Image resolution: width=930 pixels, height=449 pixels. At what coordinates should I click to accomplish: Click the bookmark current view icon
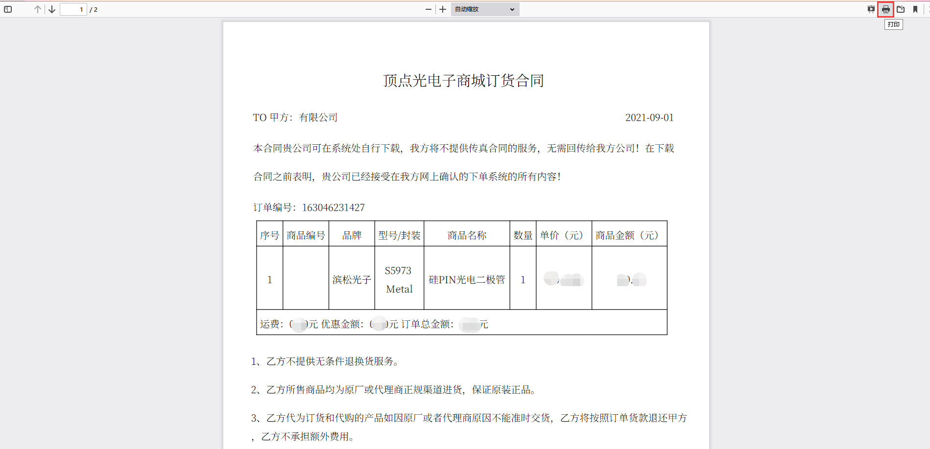coord(915,9)
